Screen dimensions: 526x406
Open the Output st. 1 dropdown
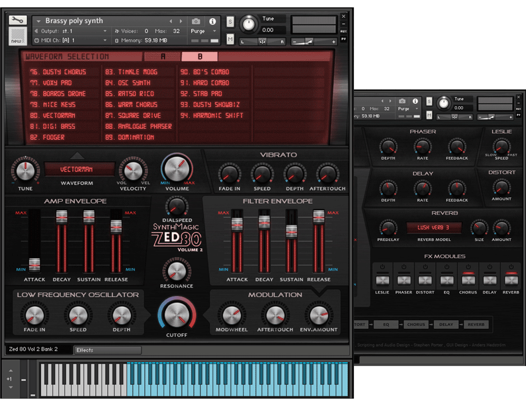click(70, 31)
